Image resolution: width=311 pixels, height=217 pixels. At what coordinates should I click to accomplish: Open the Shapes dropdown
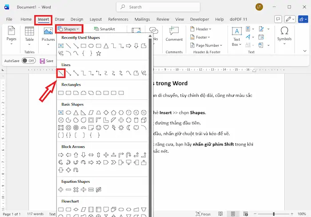68,29
